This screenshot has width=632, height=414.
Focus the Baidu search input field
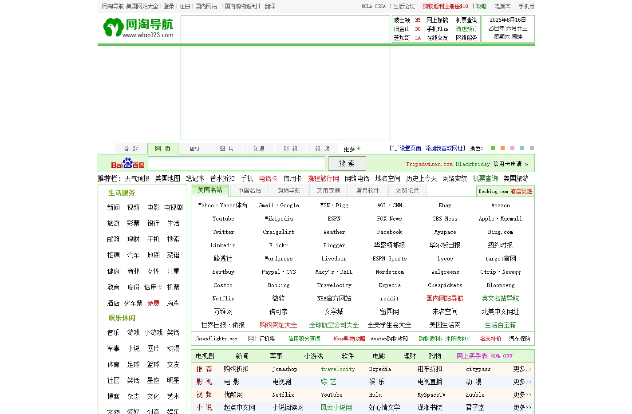[237, 163]
